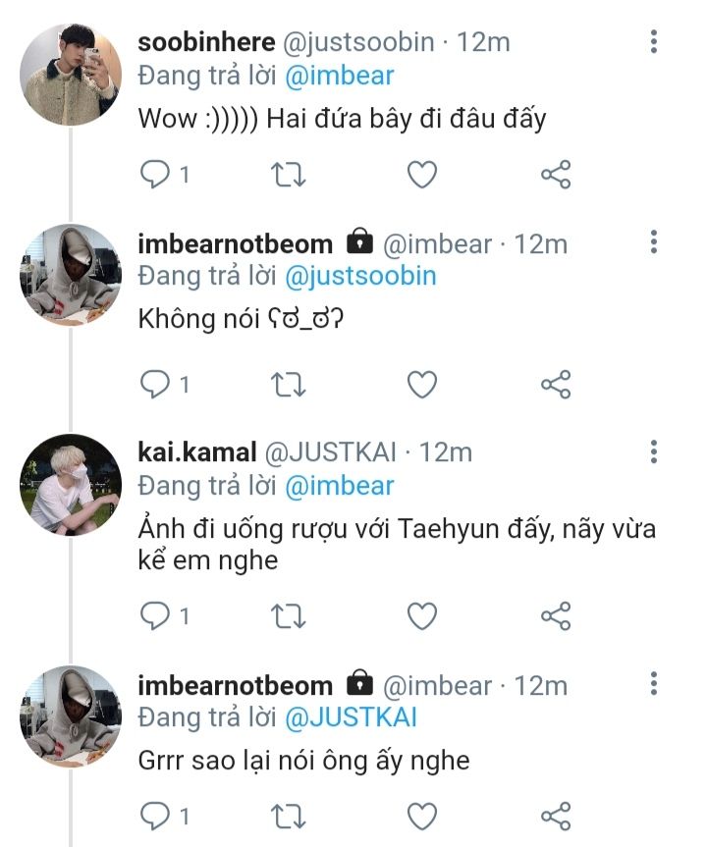View soobinhere's profile picture
This screenshot has height=847, width=707.
pos(70,75)
